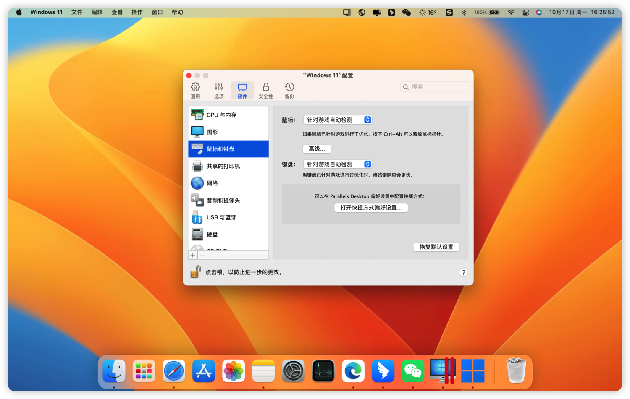
Task: Open the 安全性 (Security) tab
Action: coord(265,90)
